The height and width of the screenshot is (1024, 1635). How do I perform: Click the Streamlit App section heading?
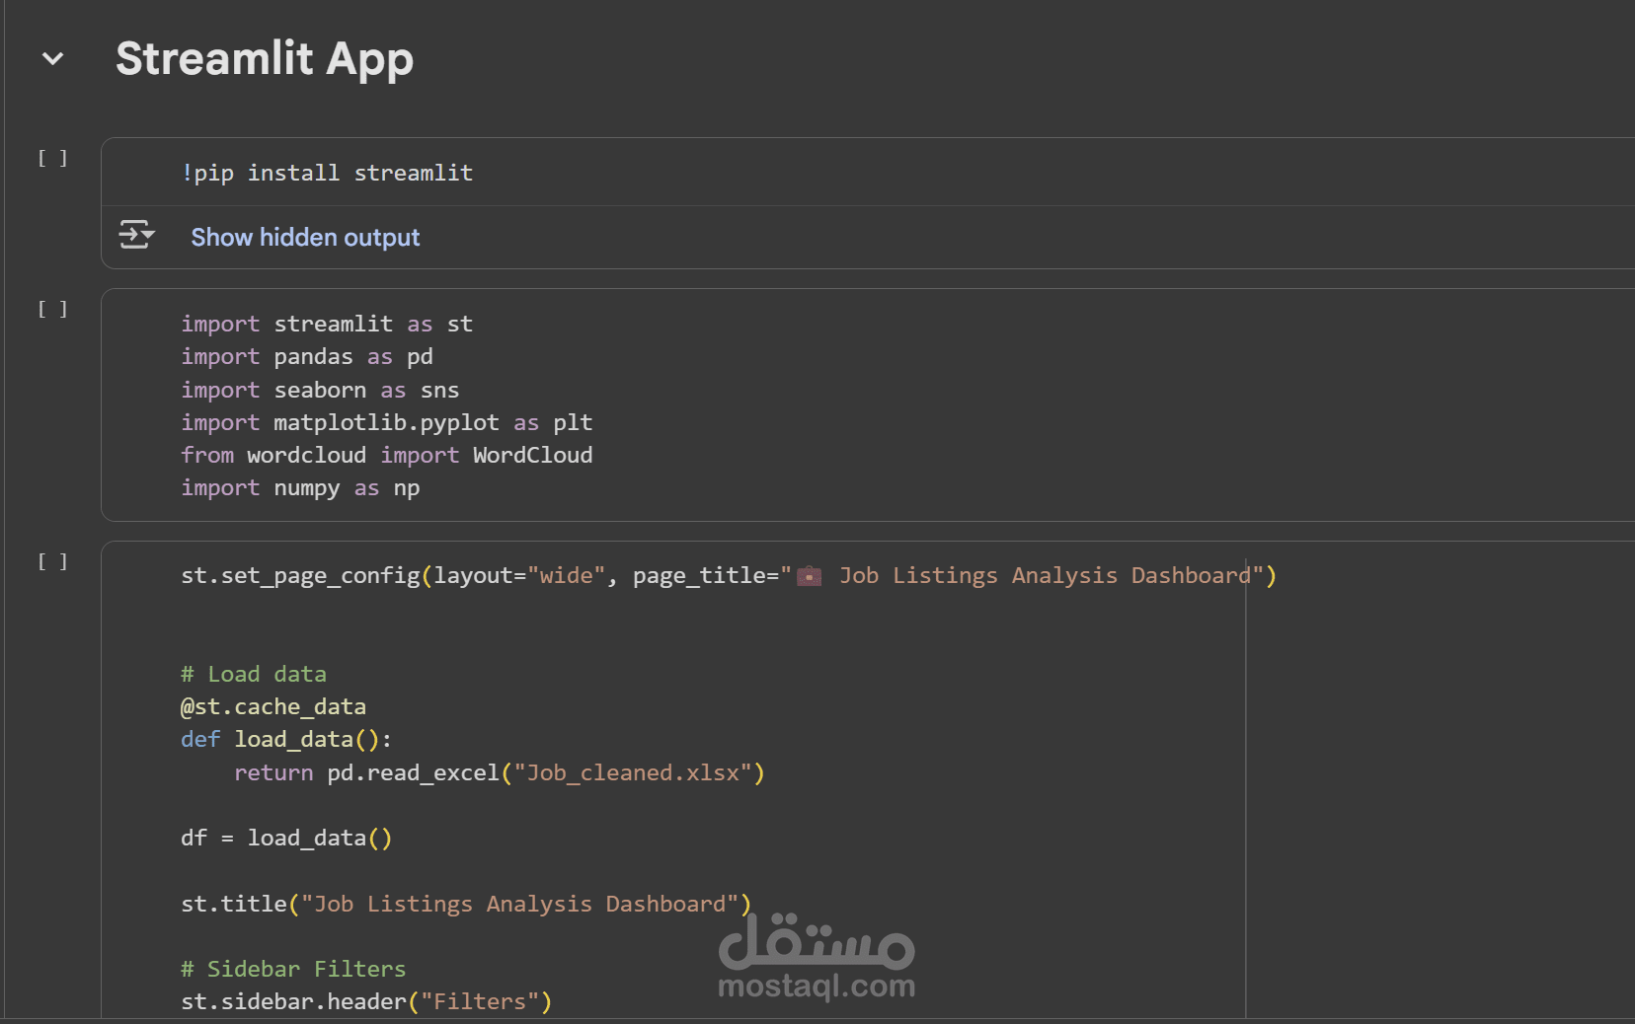264,59
